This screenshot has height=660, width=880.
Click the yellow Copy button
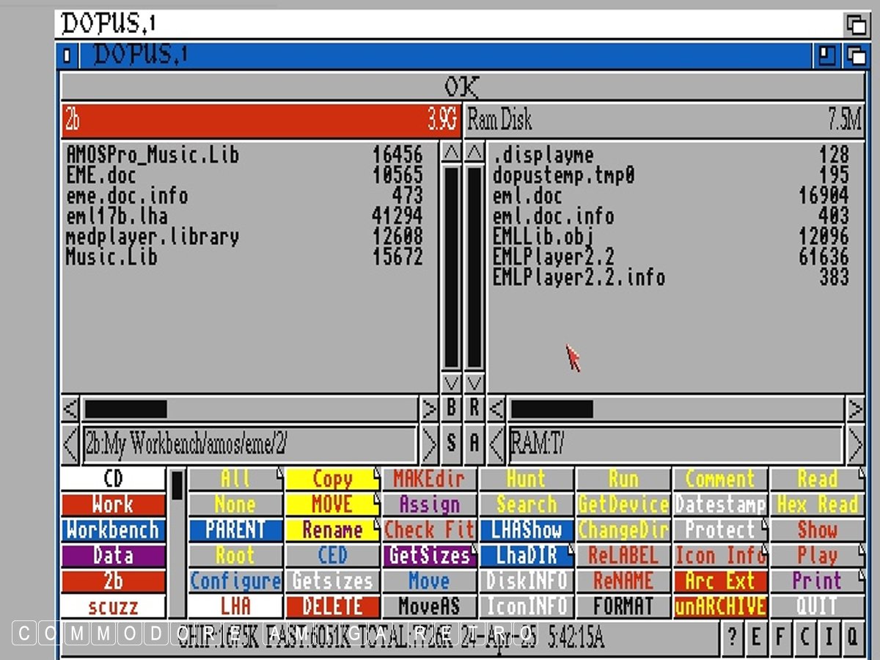pyautogui.click(x=331, y=479)
